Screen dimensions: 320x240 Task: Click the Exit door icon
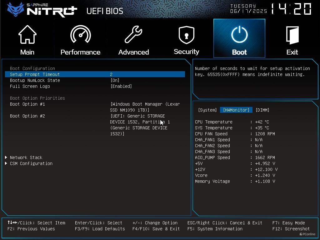[292, 35]
